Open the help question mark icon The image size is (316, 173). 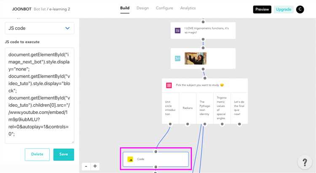305,163
